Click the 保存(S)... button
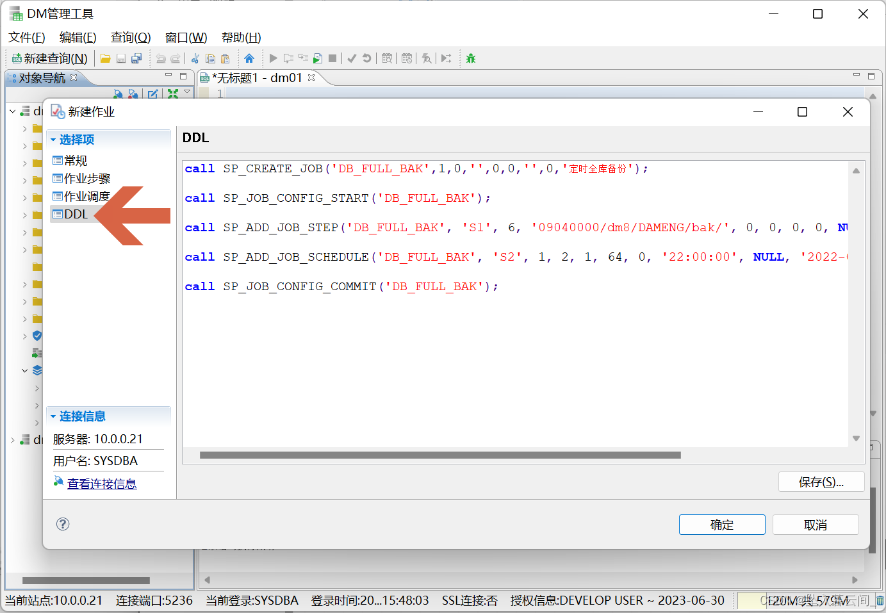Viewport: 886px width, 613px height. [821, 482]
